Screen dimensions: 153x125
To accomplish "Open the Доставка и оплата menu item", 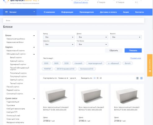I will point(108,12).
